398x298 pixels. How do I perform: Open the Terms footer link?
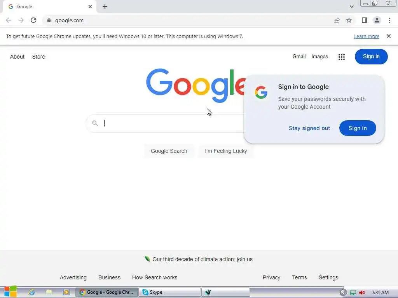pyautogui.click(x=300, y=277)
